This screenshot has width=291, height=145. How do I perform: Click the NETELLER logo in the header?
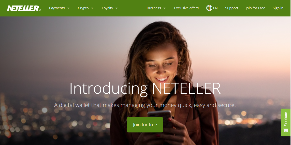tap(24, 8)
